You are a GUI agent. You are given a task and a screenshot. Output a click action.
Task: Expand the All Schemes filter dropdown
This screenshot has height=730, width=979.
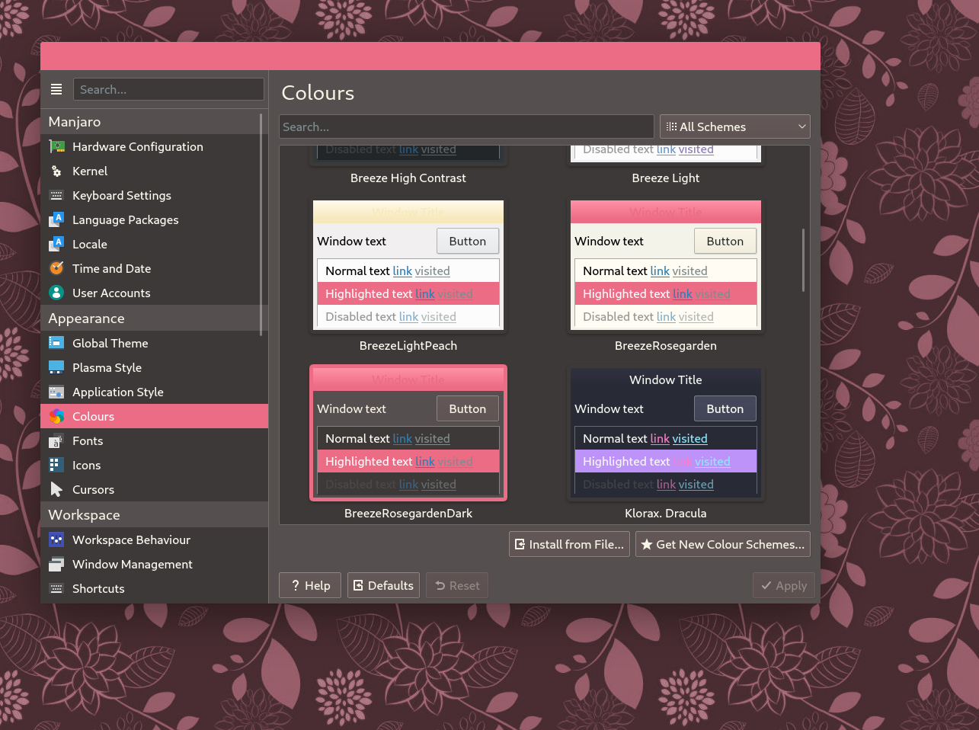734,126
